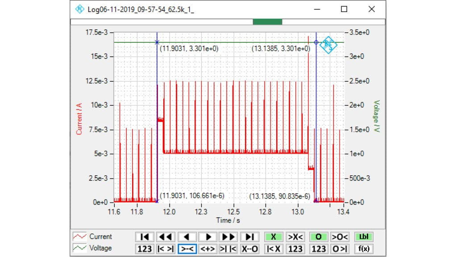Toggle the green O cursor button
The image size is (457, 257).
tap(319, 237)
